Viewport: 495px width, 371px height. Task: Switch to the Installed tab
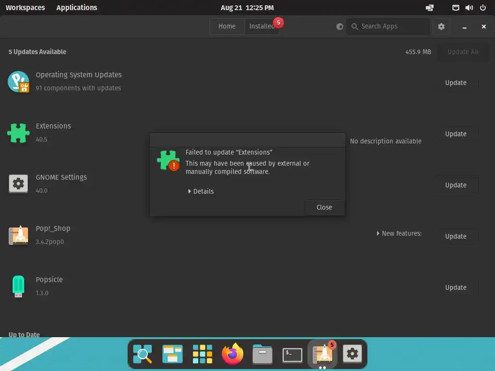coord(262,26)
